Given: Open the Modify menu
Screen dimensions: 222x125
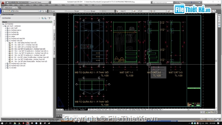Looking at the screenshot, I should pyautogui.click(x=60, y=5).
